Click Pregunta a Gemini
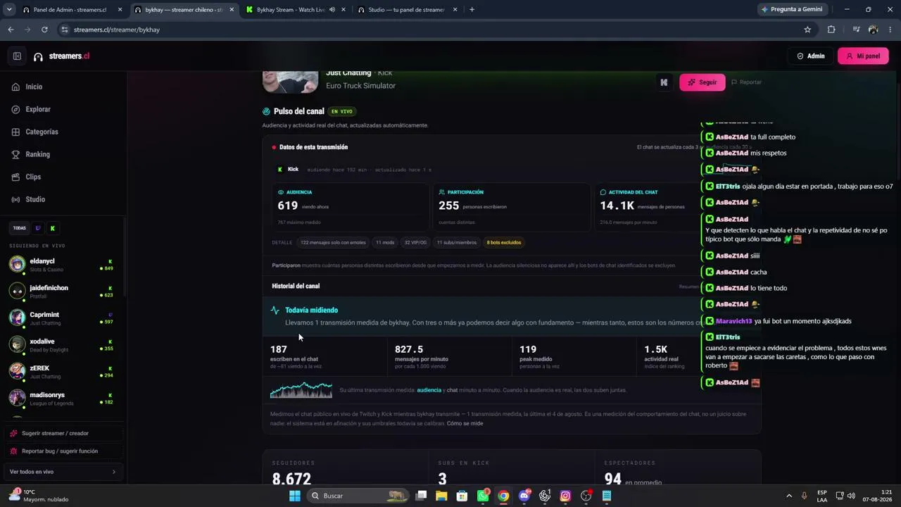The height and width of the screenshot is (507, 901). coord(792,10)
